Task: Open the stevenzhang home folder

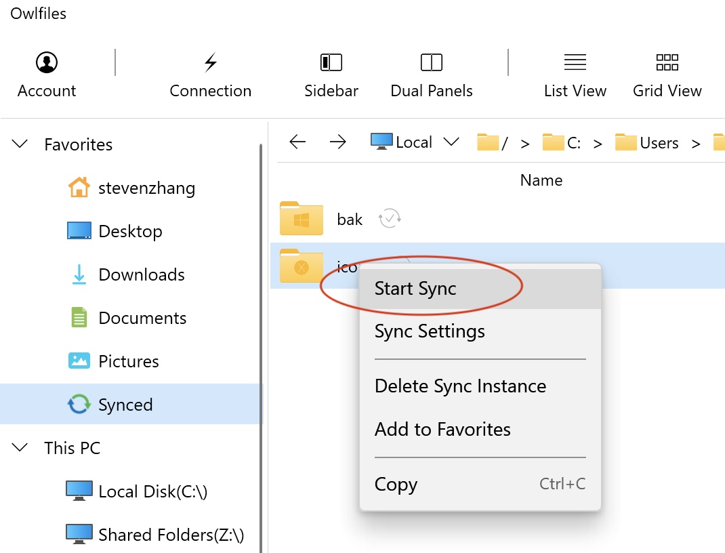Action: [x=131, y=188]
